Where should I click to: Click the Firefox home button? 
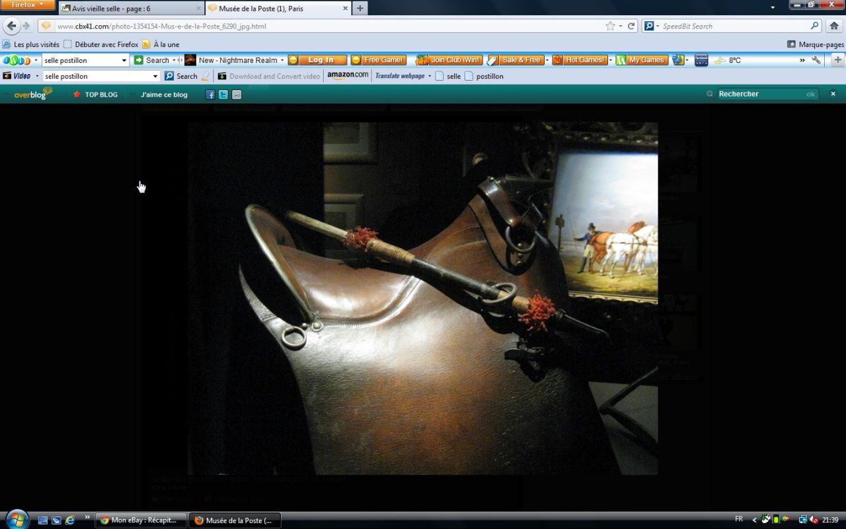point(833,26)
